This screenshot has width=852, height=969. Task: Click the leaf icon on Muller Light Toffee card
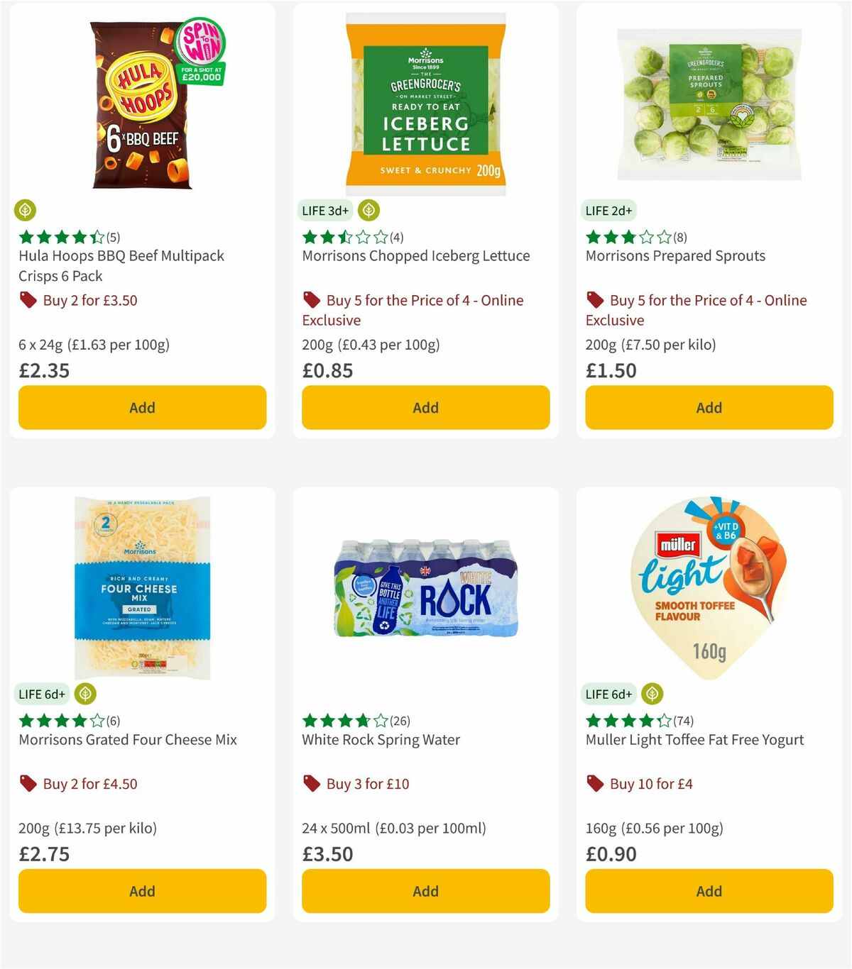(x=652, y=694)
